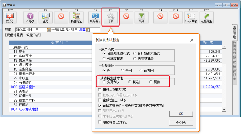Select the 合計試算表 radio button
The height and width of the screenshot is (135, 241).
[104, 59]
